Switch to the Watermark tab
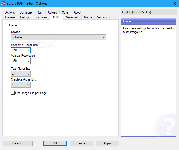The image size is (179, 150). click(x=72, y=17)
